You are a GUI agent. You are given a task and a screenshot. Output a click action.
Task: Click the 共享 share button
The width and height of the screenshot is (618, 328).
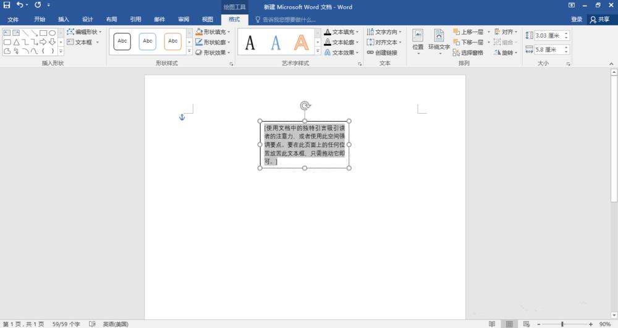coord(600,19)
